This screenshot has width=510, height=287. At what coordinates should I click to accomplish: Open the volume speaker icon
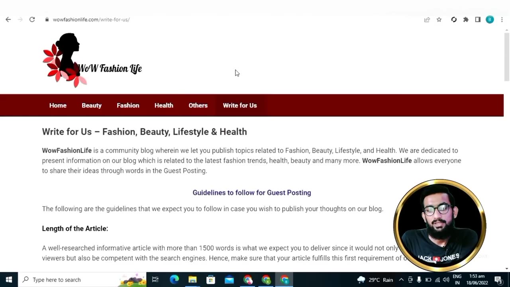(446, 280)
